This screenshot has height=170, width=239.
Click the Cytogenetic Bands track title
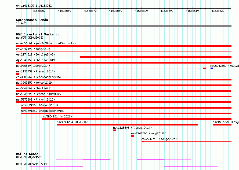[x=32, y=20]
